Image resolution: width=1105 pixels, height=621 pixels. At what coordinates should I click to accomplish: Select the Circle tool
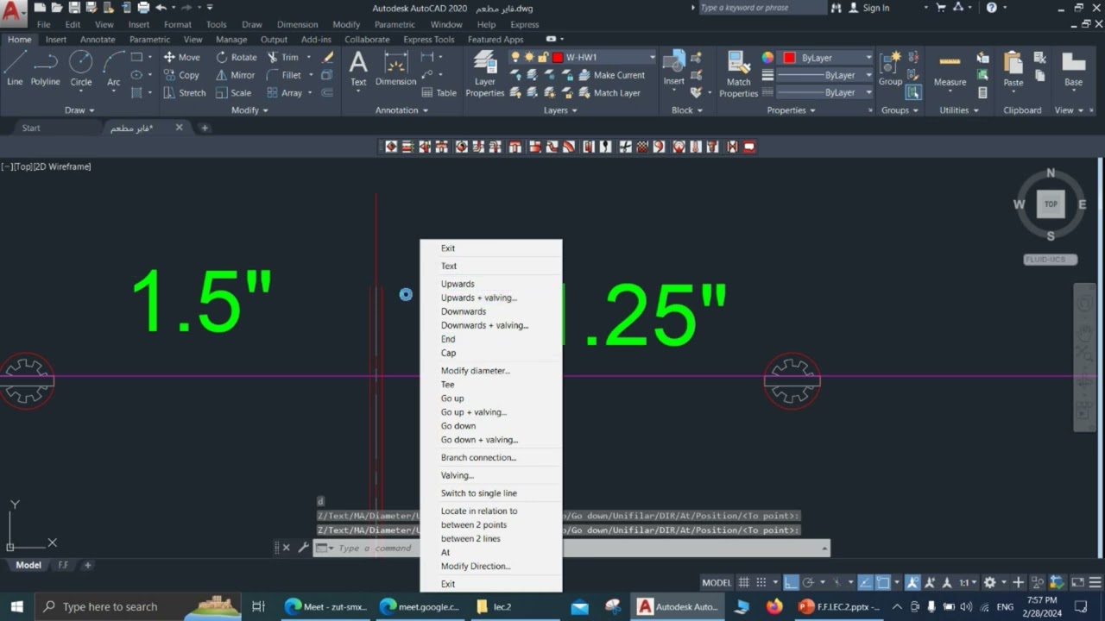click(x=80, y=68)
